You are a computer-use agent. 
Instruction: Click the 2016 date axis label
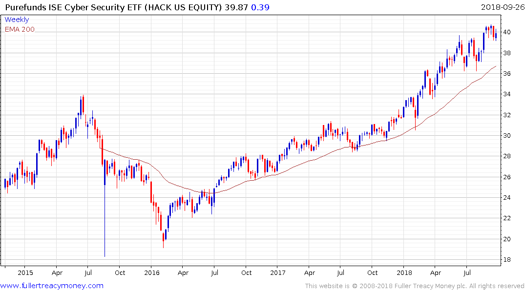(152, 272)
